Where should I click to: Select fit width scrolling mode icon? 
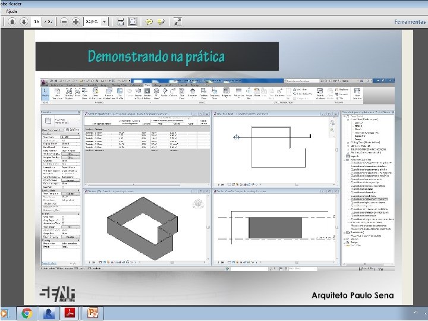point(120,21)
